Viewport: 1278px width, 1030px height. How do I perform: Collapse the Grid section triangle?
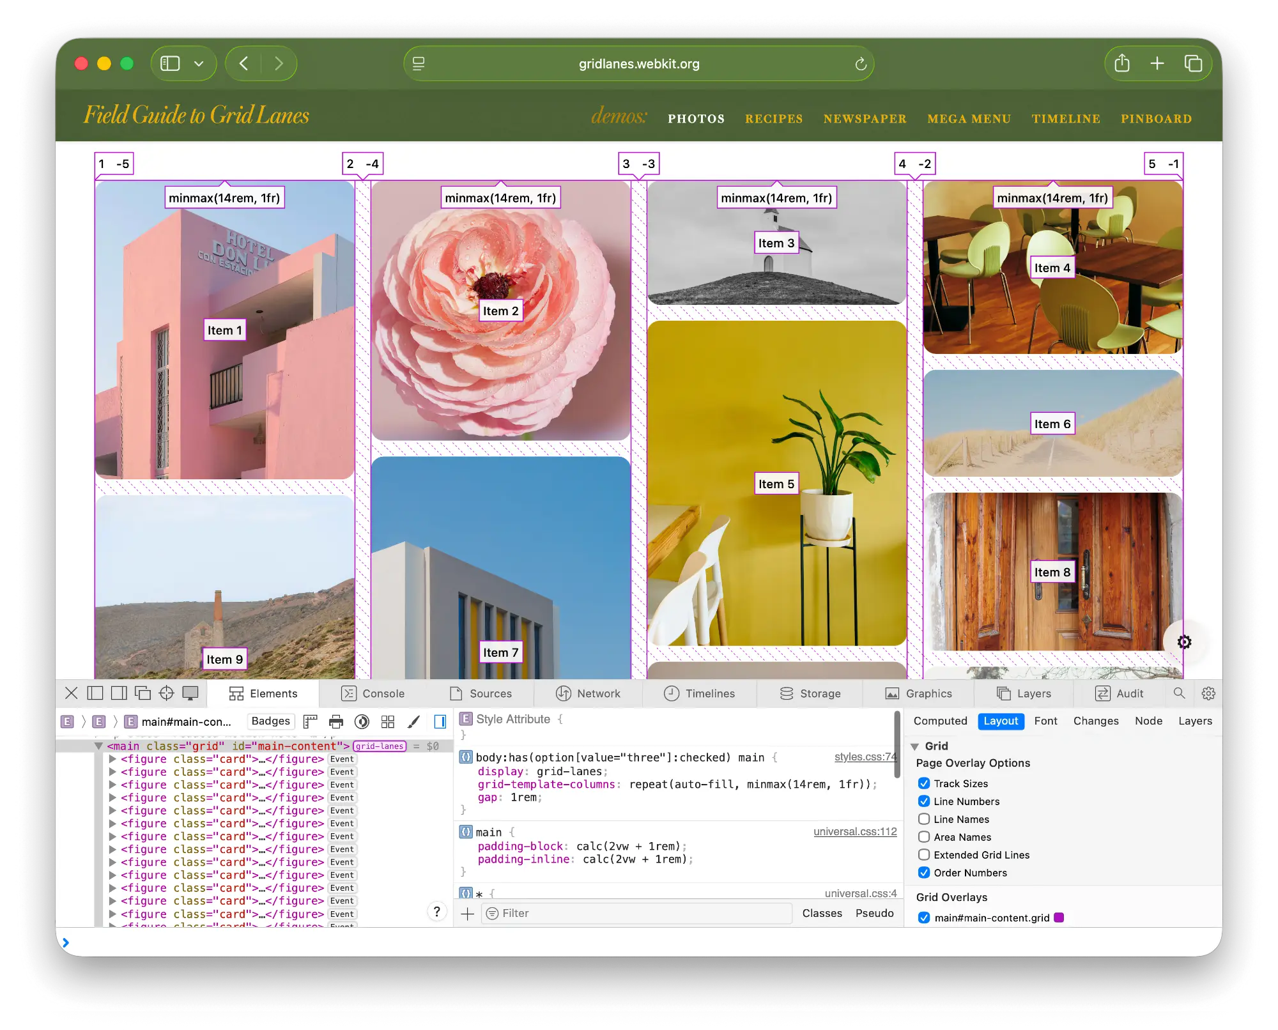pyautogui.click(x=915, y=746)
